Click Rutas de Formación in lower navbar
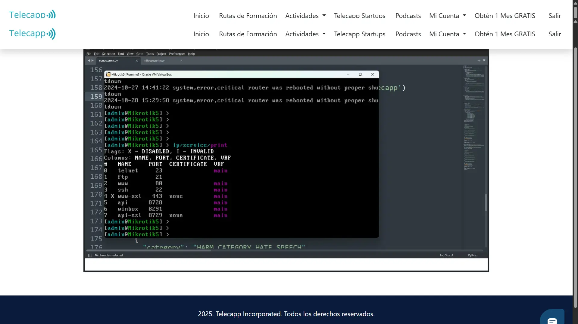Image resolution: width=578 pixels, height=324 pixels. click(x=248, y=34)
